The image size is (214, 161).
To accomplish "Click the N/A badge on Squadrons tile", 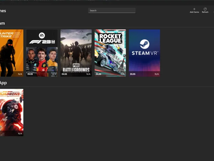I will click(20, 133).
